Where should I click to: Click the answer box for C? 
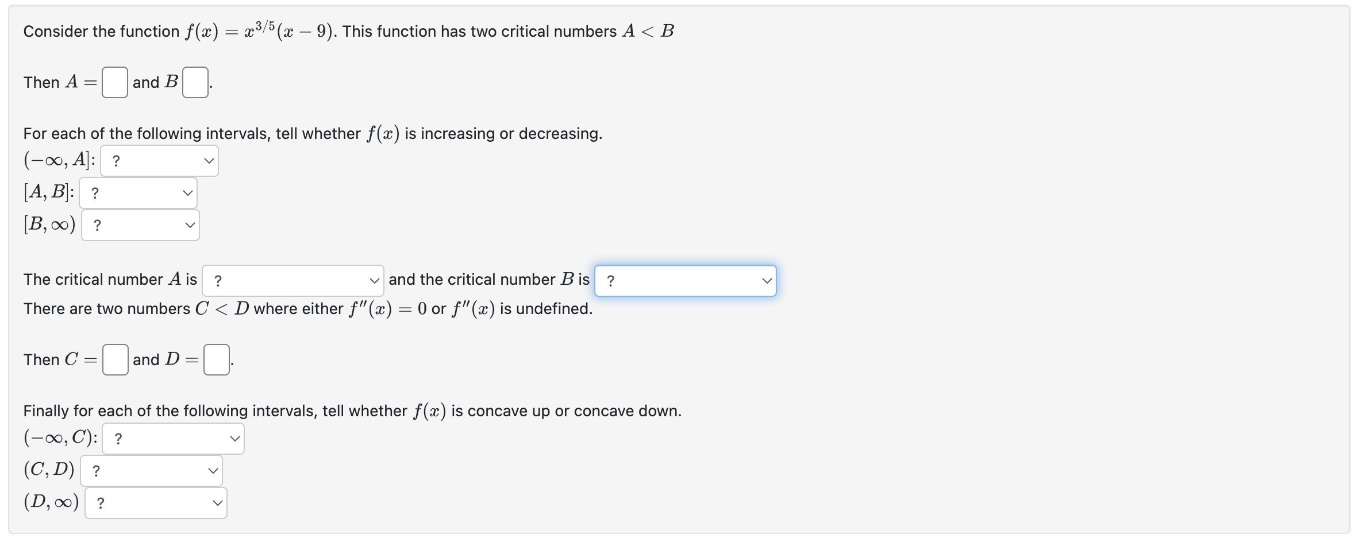[x=116, y=360]
